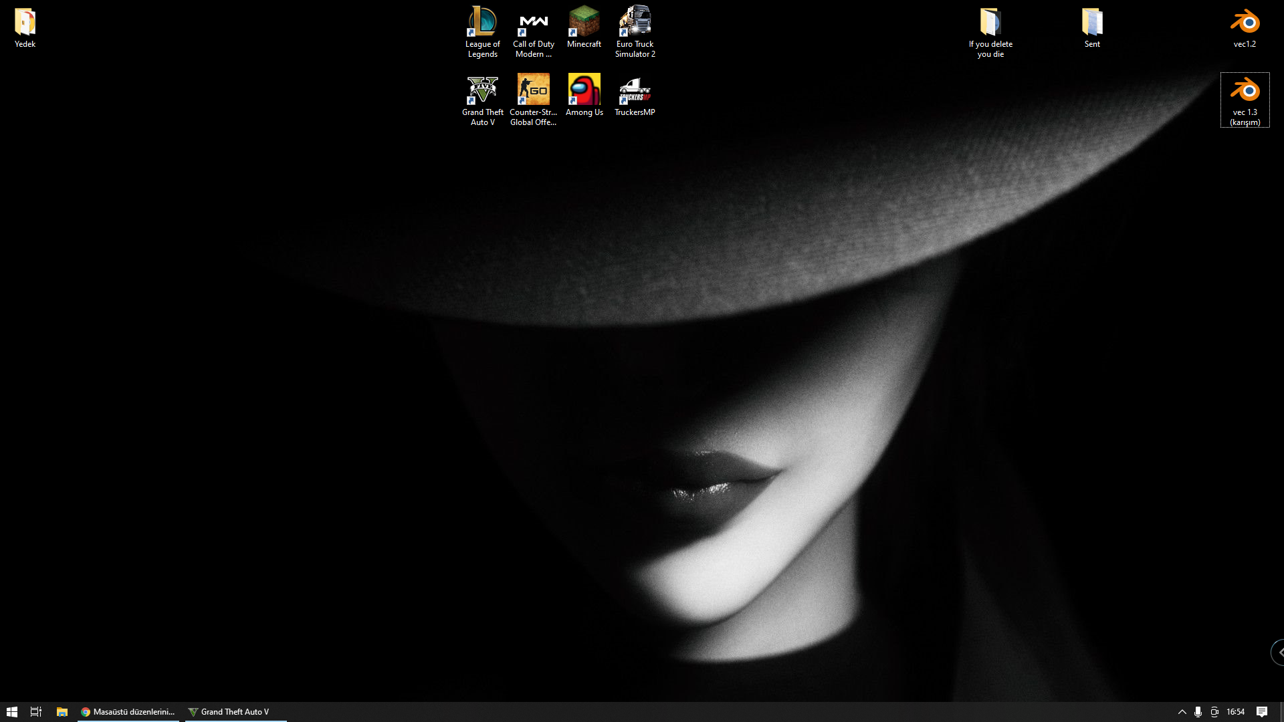Open the clock showing 16:54
Image resolution: width=1284 pixels, height=722 pixels.
(x=1235, y=712)
